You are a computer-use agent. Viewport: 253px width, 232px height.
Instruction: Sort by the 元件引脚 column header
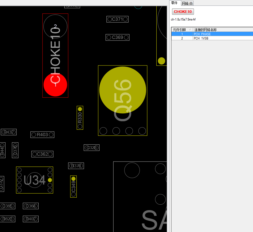[182, 30]
